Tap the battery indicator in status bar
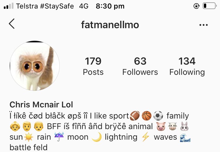Viewport: 220px width, 152px height. point(209,6)
